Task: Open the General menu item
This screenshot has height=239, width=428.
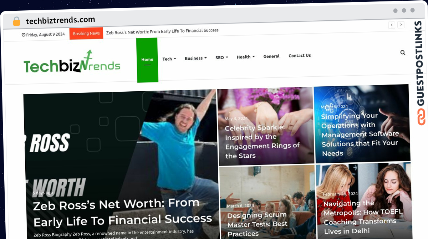Action: coord(271,56)
